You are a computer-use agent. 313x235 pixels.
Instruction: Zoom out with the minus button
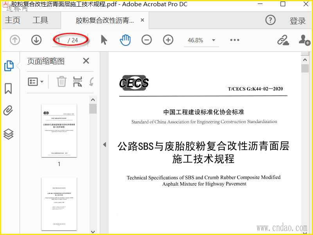click(146, 40)
